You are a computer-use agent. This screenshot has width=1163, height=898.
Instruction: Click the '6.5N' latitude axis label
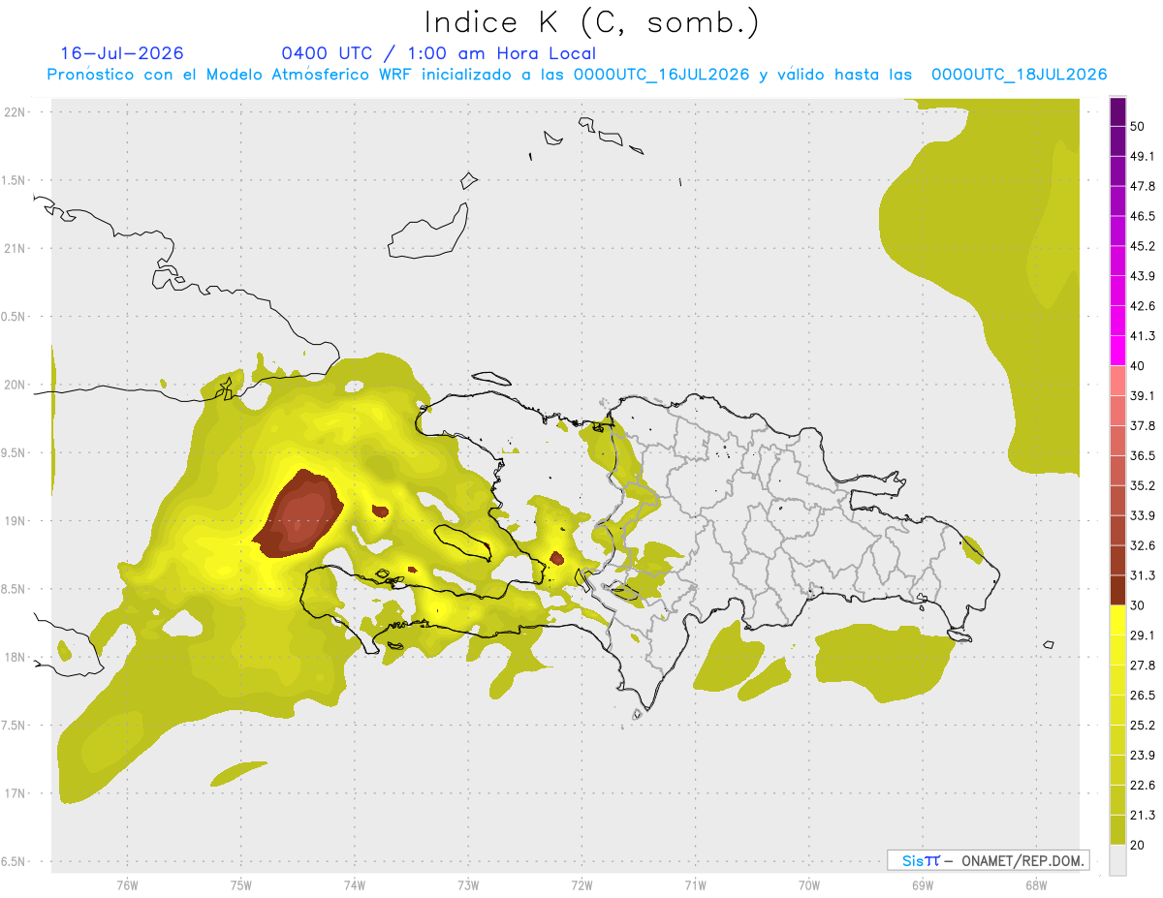pos(15,861)
